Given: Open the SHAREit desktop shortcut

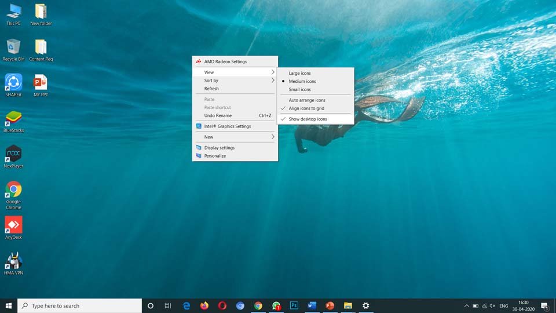Looking at the screenshot, I should [13, 82].
